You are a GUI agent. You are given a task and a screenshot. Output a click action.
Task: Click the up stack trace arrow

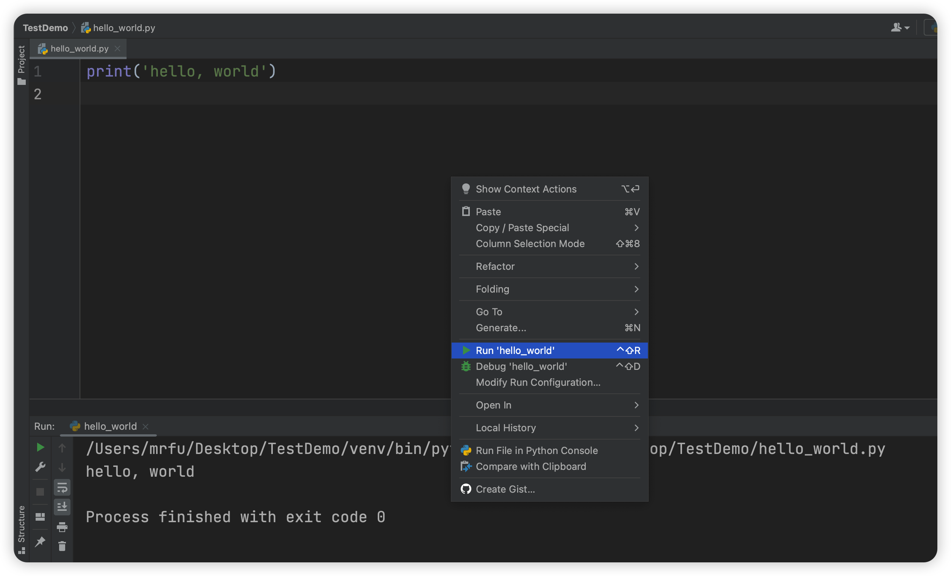pyautogui.click(x=62, y=448)
